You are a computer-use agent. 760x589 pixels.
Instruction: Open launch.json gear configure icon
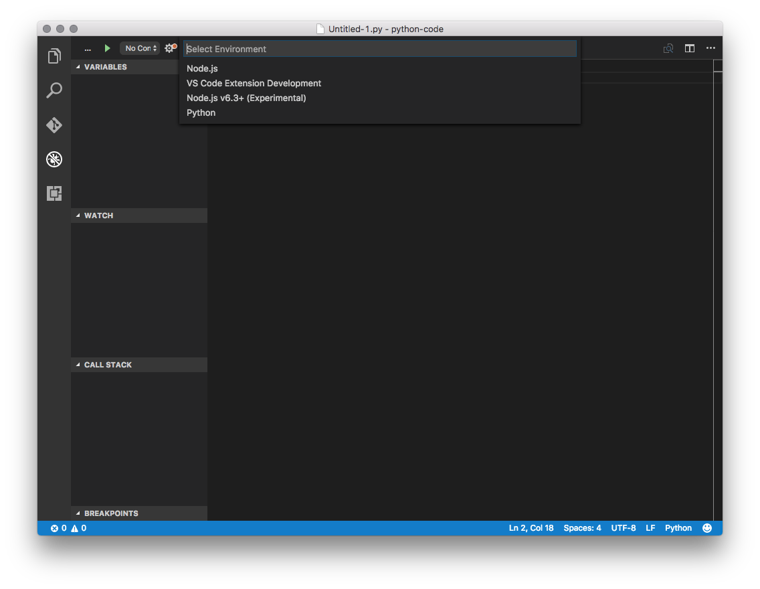click(x=170, y=48)
